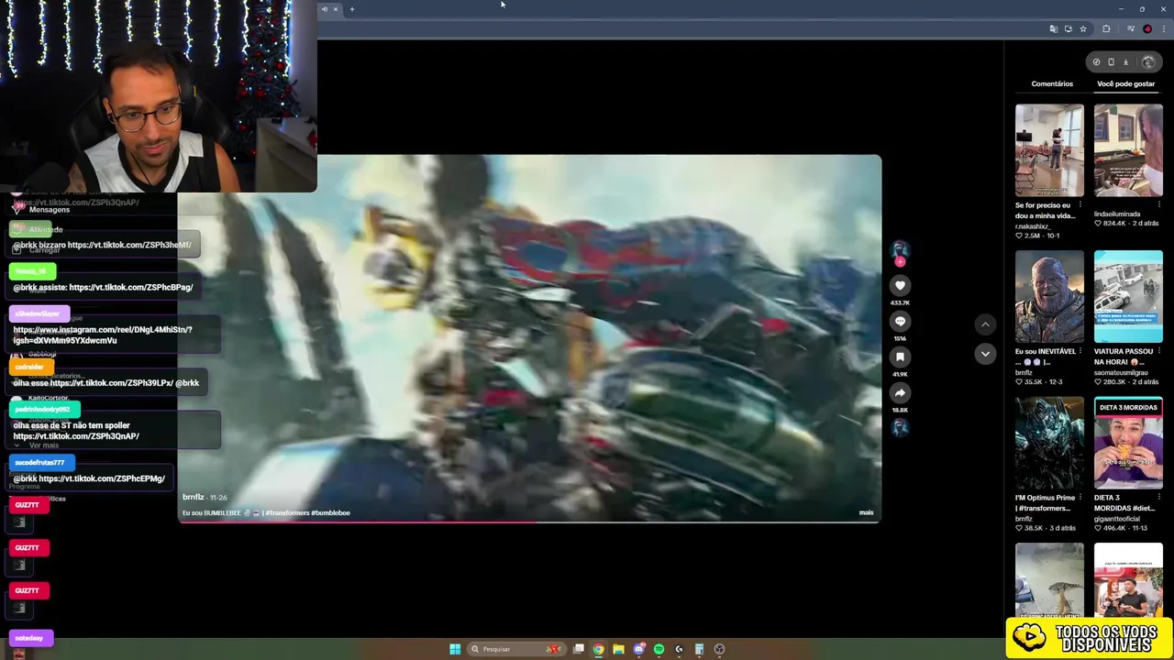Viewport: 1174px width, 660px height.
Task: Open the chat link ZSPh3heMf from bizzaro
Action: pos(129,245)
